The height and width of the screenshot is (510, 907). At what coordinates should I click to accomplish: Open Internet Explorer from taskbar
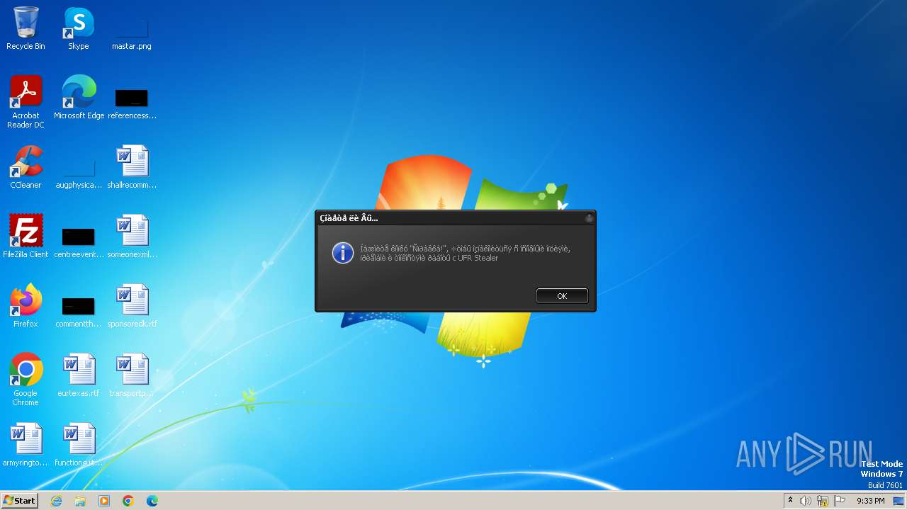pos(57,501)
